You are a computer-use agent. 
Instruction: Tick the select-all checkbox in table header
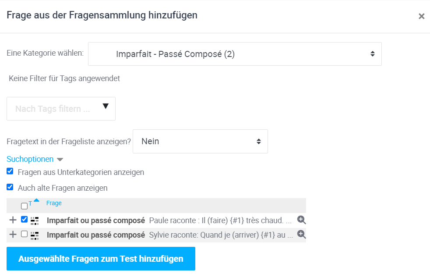click(24, 206)
